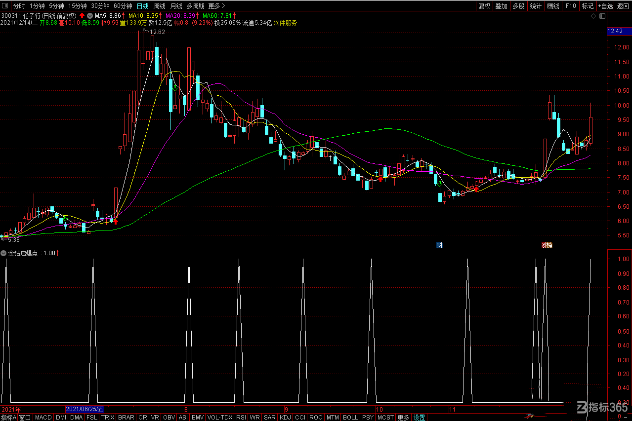
Task: Toggle the right side panel icon
Action: 602,16
